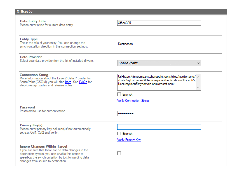This screenshot has height=175, width=242.
Task: Follow the "here" link for provider info
Action: 68,82
